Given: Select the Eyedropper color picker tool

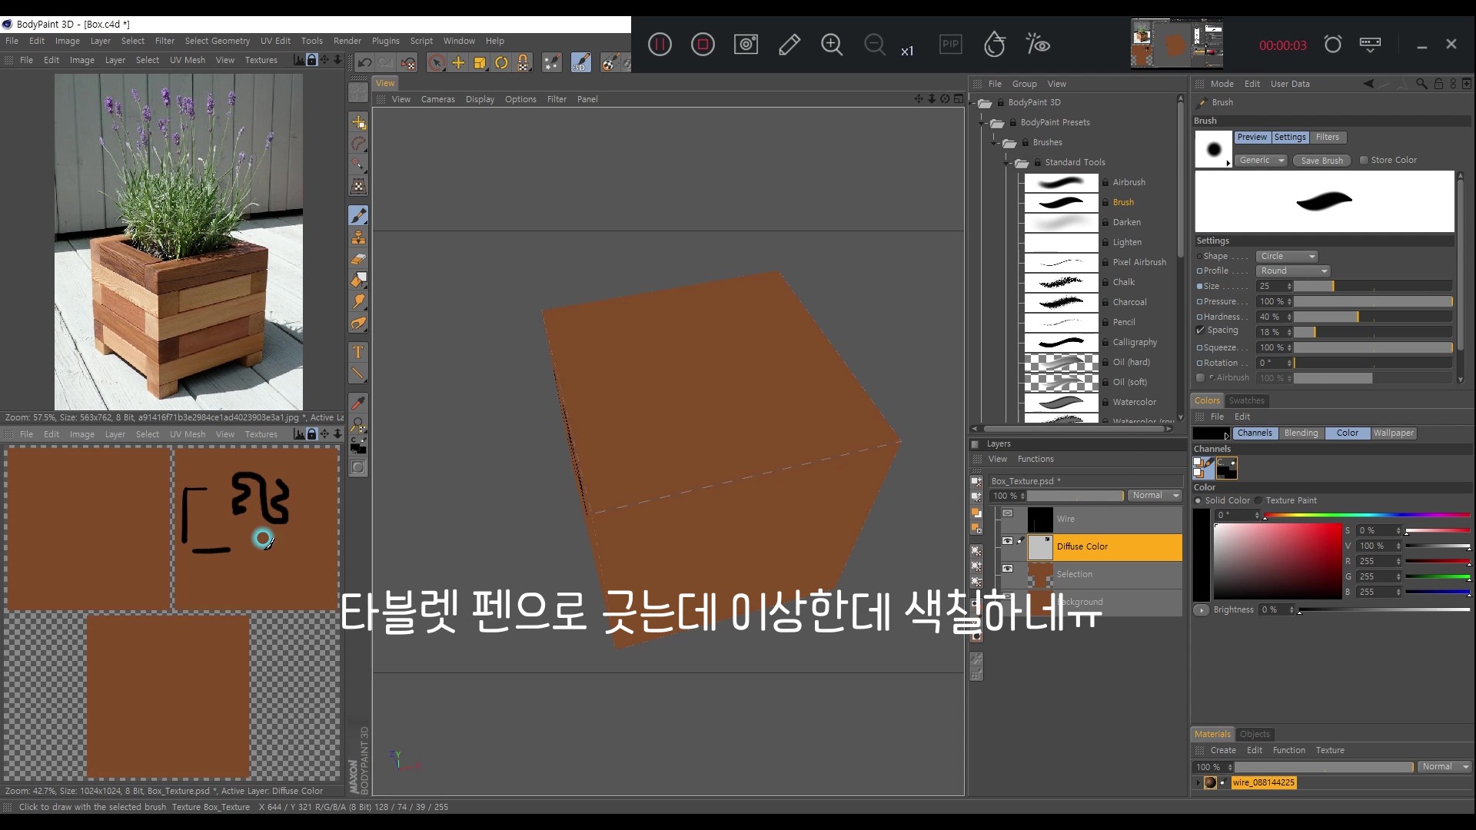Looking at the screenshot, I should (x=358, y=403).
